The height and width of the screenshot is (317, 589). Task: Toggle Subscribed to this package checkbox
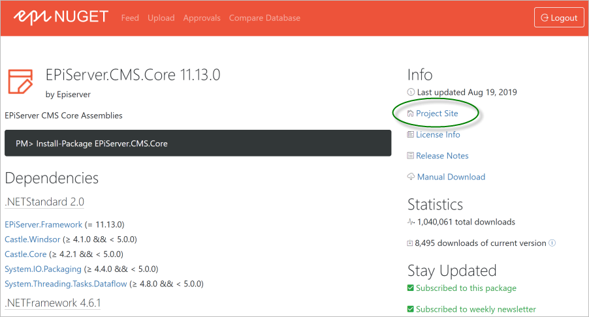411,288
